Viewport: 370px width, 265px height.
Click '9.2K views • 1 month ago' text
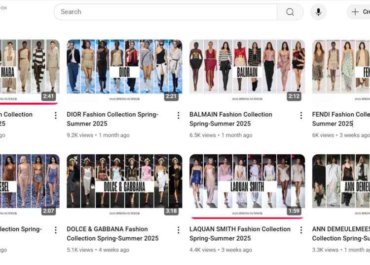pos(98,135)
